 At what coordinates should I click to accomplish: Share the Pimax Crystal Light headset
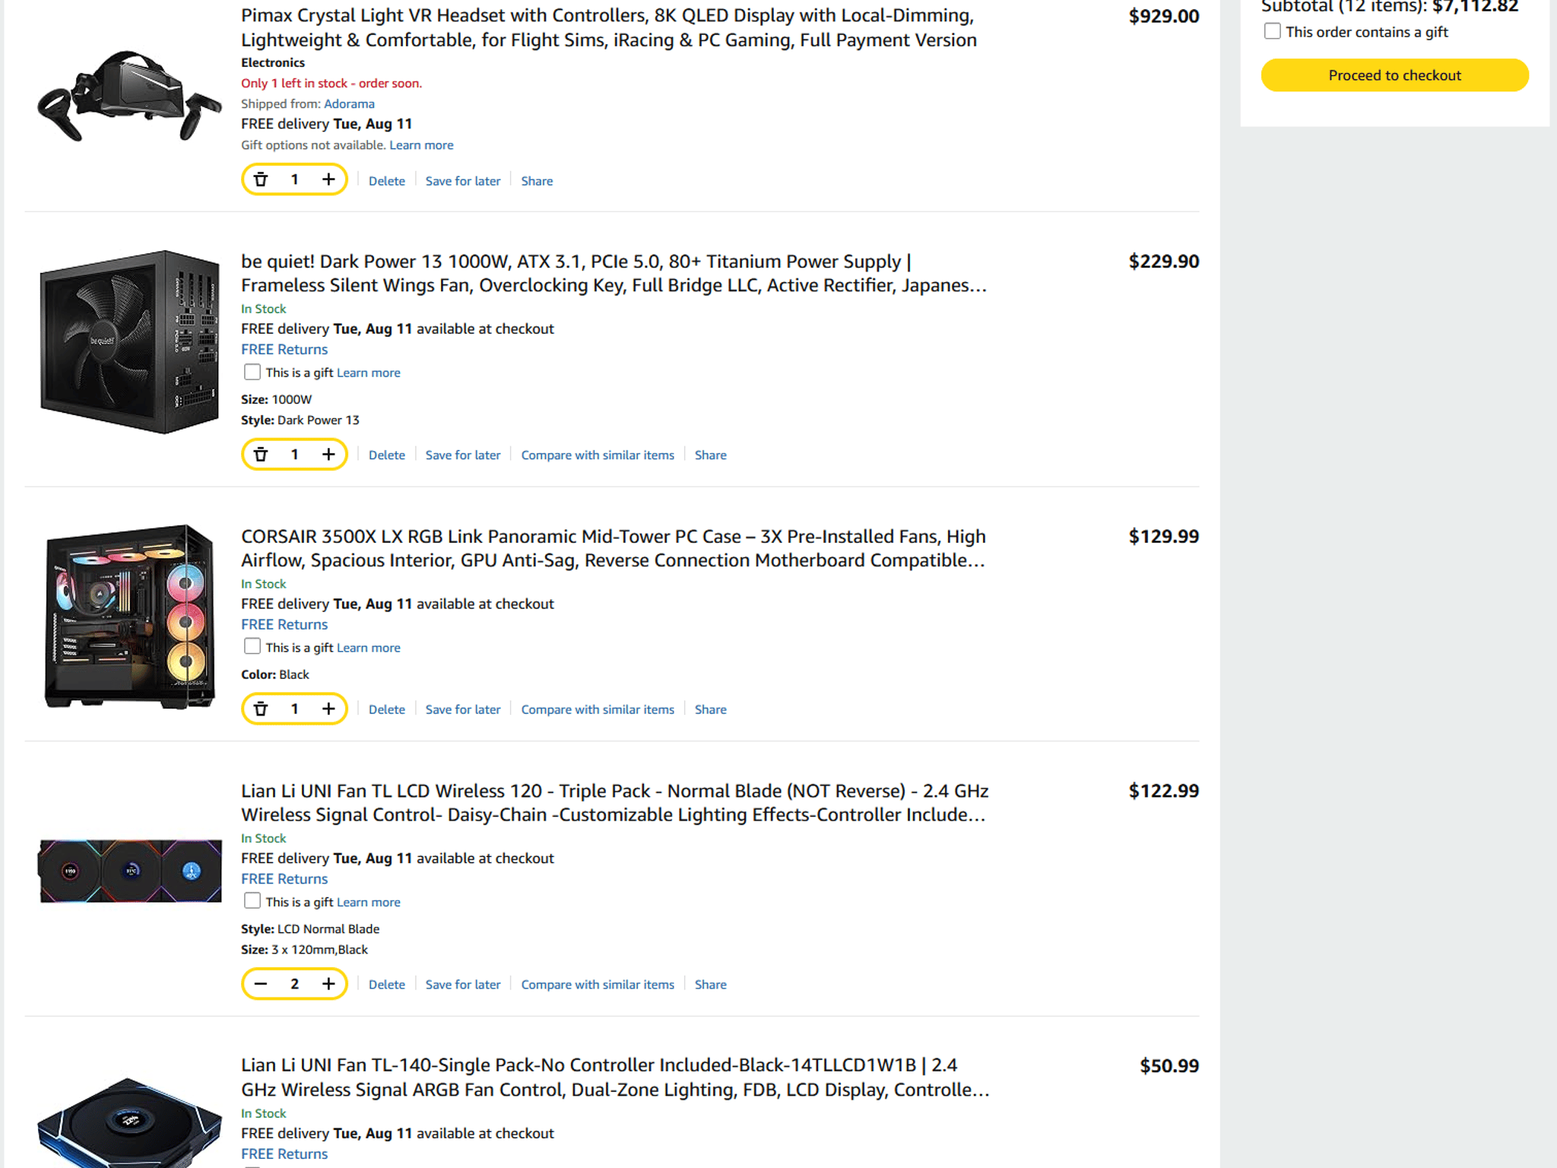537,181
